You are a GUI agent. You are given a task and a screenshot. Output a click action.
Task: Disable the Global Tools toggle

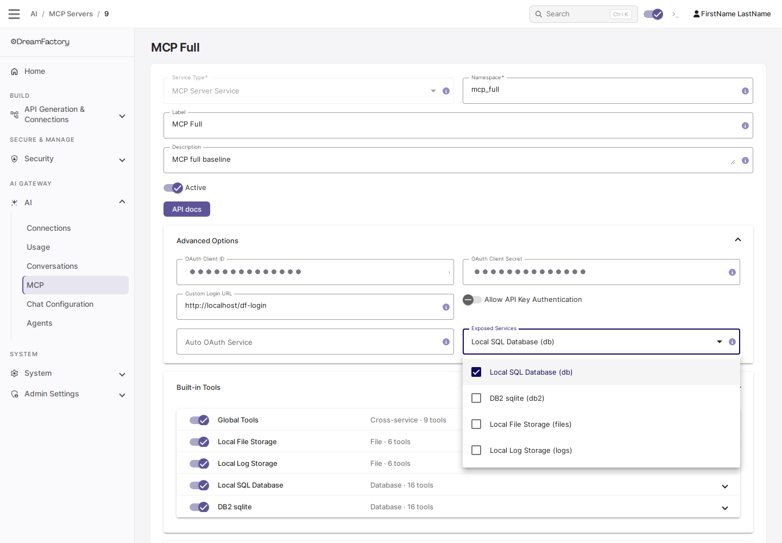pos(199,420)
